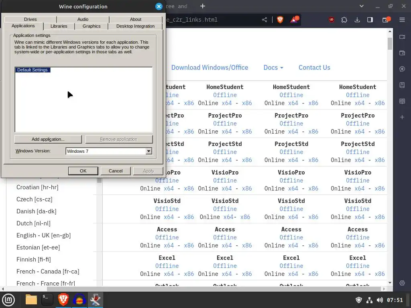Image resolution: width=411 pixels, height=308 pixels.
Task: Switch to the Libraries tab
Action: 59,26
